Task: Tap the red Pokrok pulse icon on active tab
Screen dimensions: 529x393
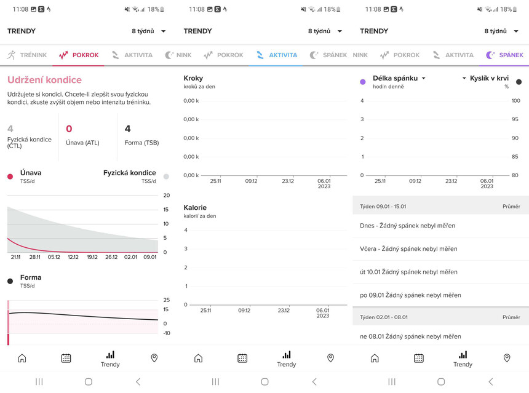Action: 63,55
